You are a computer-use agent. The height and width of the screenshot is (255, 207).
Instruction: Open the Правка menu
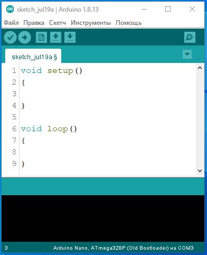34,23
